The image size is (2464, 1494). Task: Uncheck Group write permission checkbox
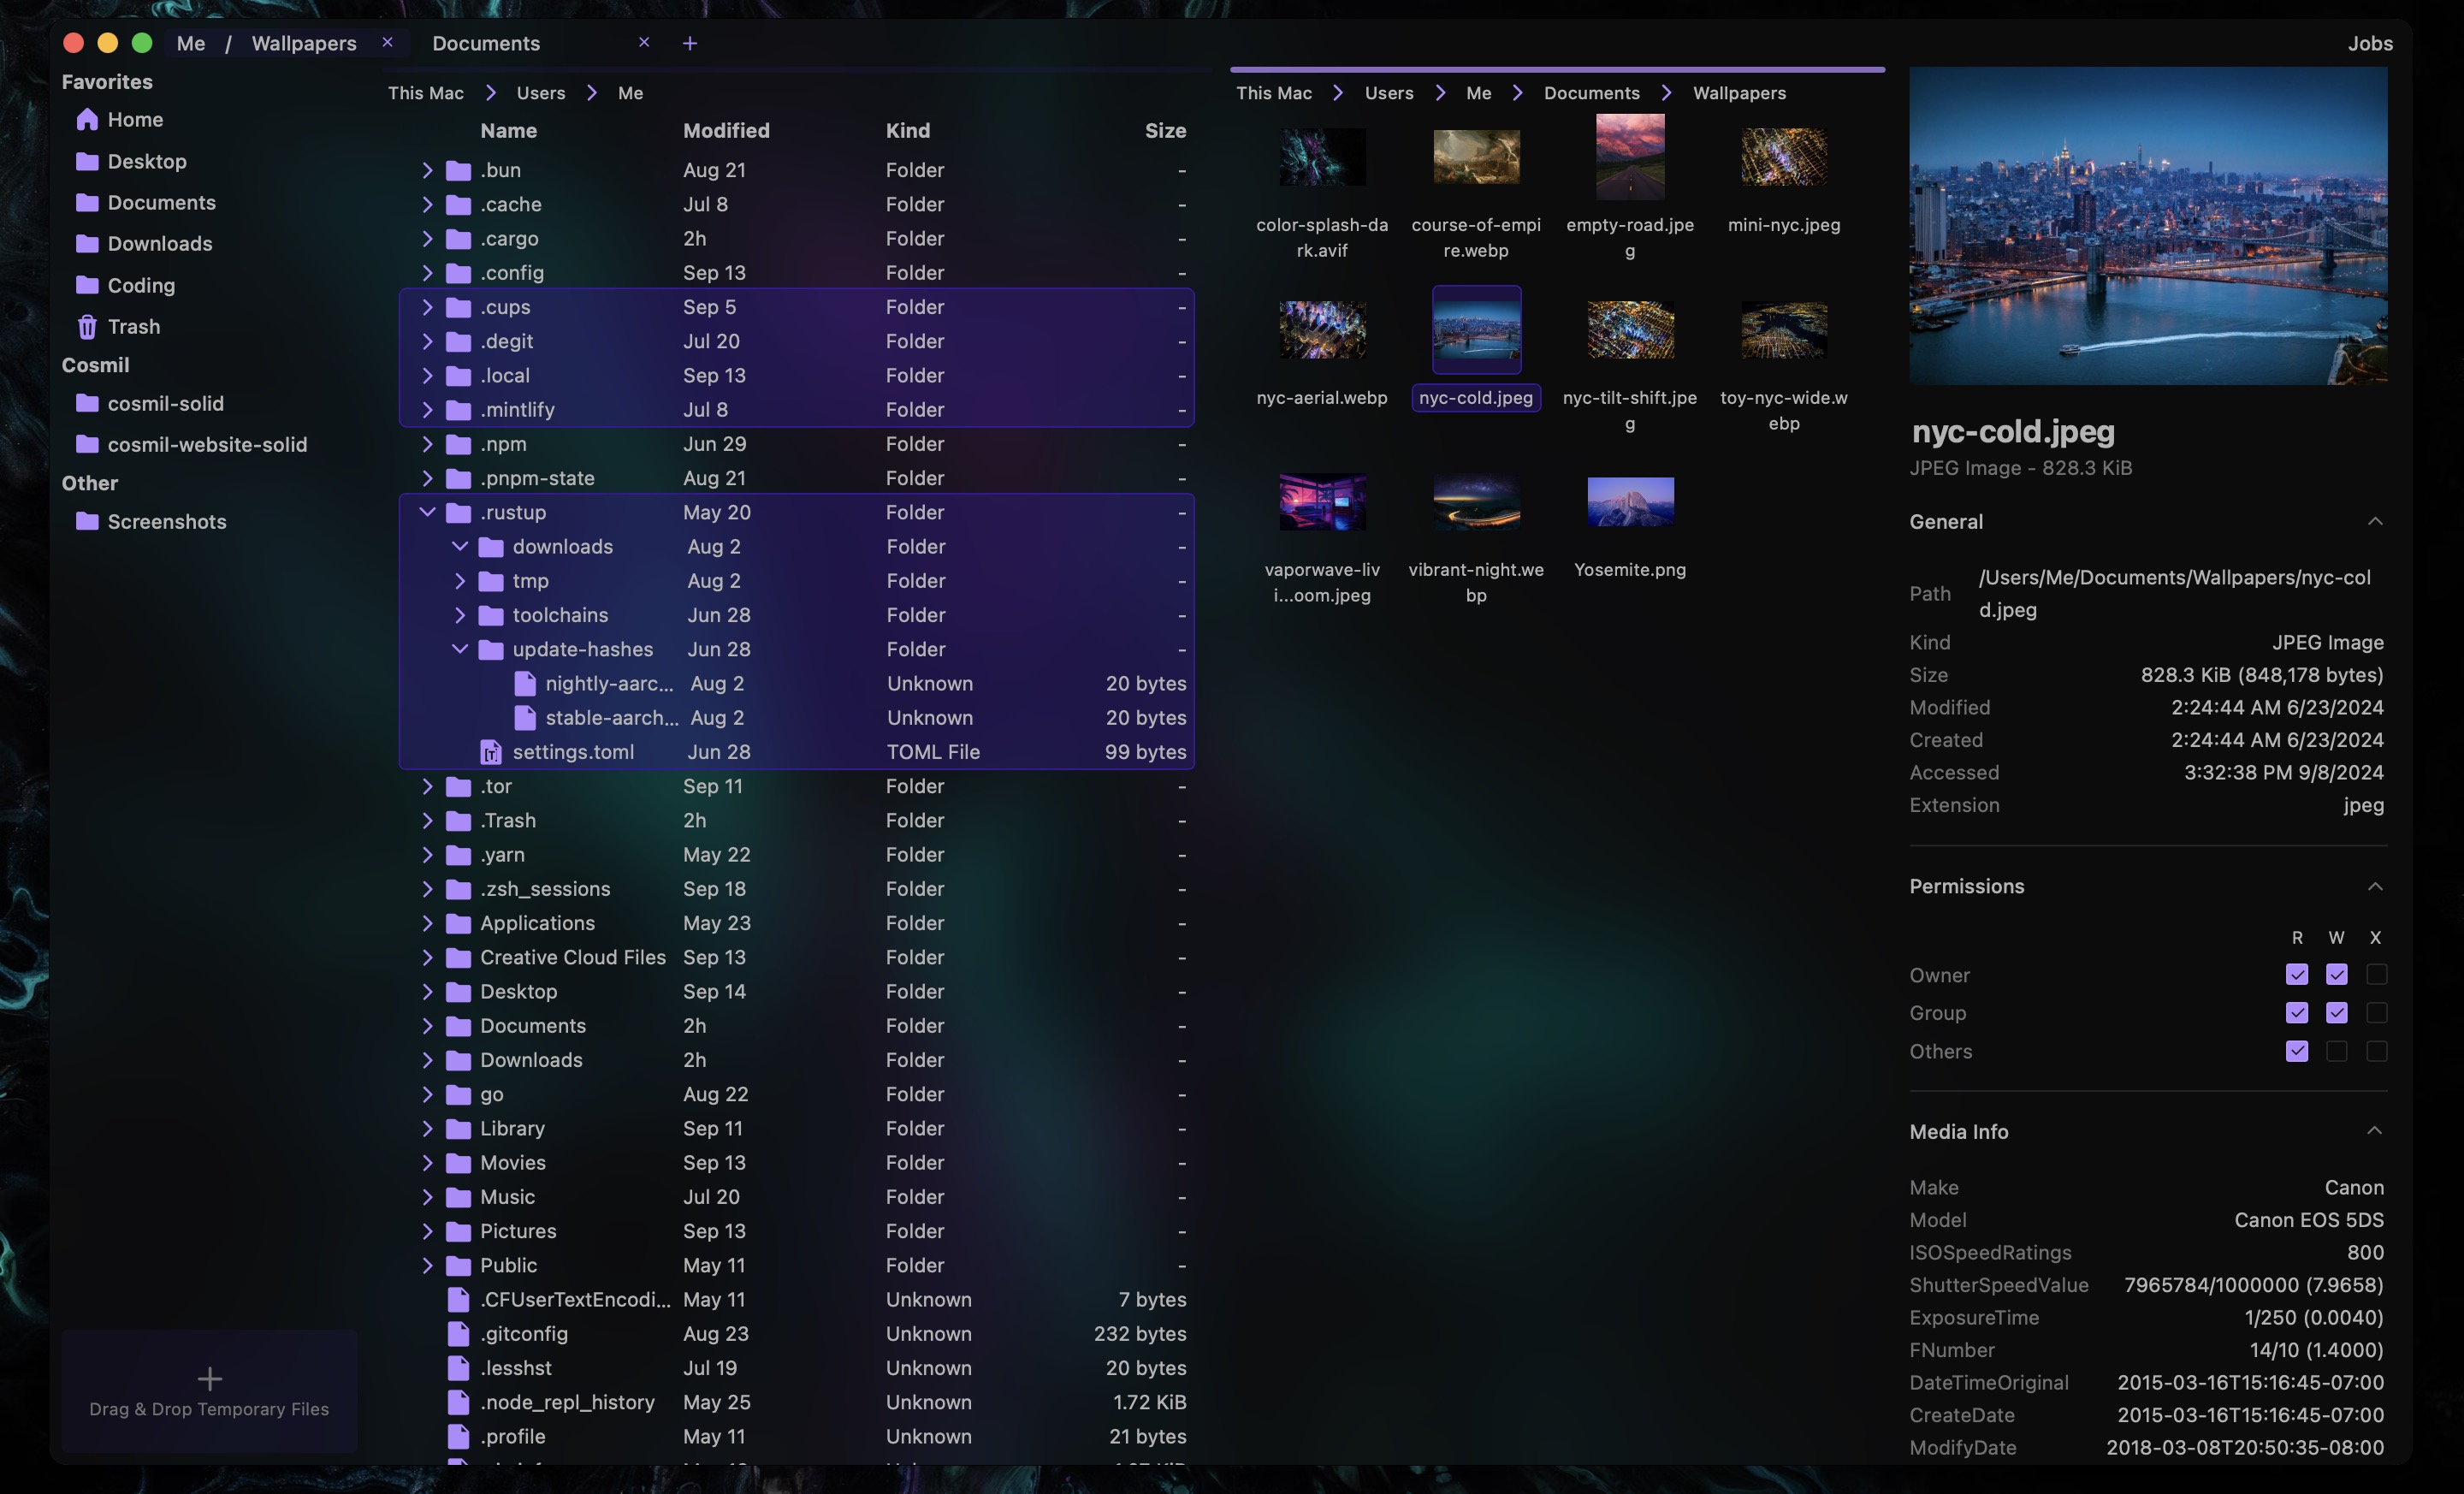point(2336,1013)
